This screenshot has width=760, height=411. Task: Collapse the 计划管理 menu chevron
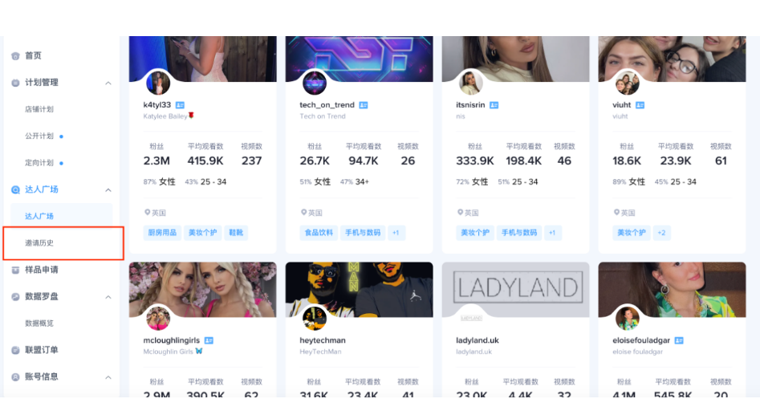point(108,83)
